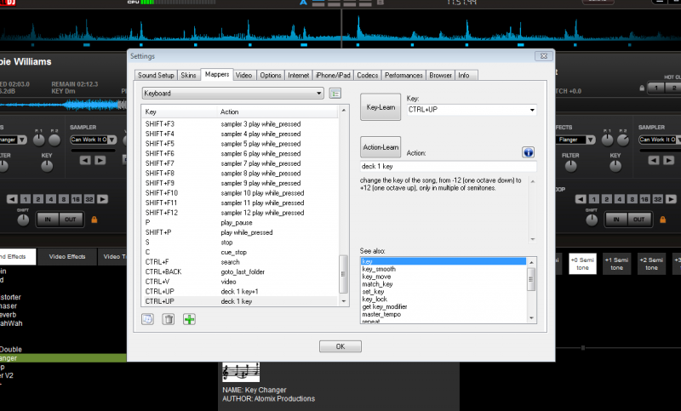Open the Performances settings tab

(x=403, y=76)
